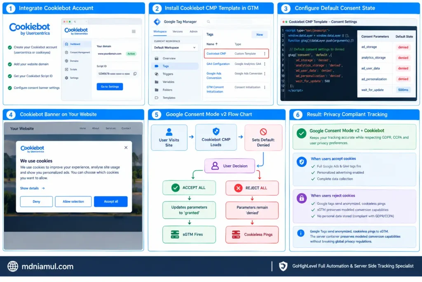Open options menu for Cookiebot CMP tag

[x=265, y=54]
